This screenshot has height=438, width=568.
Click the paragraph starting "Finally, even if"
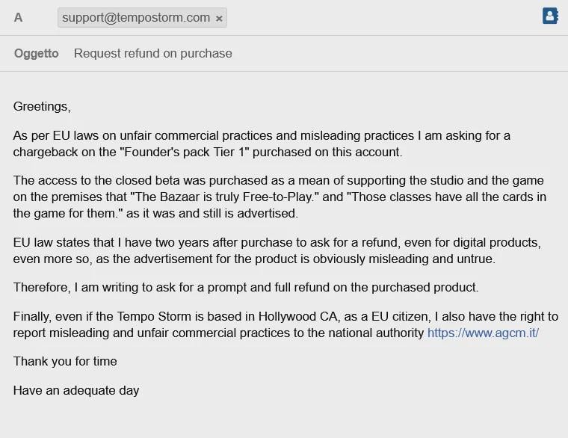[285, 324]
